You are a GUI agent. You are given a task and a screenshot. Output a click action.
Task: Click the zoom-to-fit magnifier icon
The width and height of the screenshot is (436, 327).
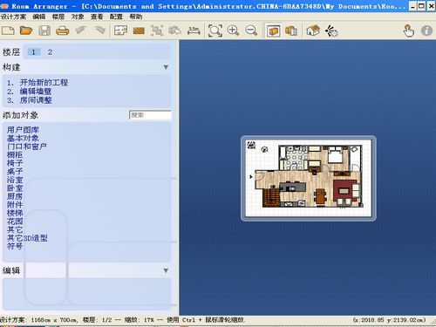(215, 31)
